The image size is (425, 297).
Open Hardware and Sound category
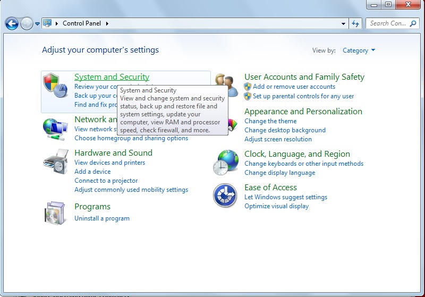(x=113, y=153)
